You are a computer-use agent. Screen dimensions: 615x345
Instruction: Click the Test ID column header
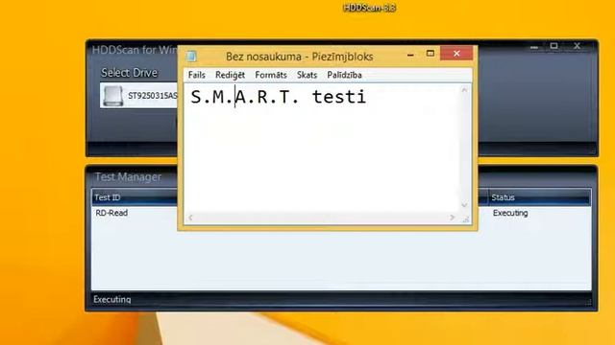pyautogui.click(x=135, y=197)
